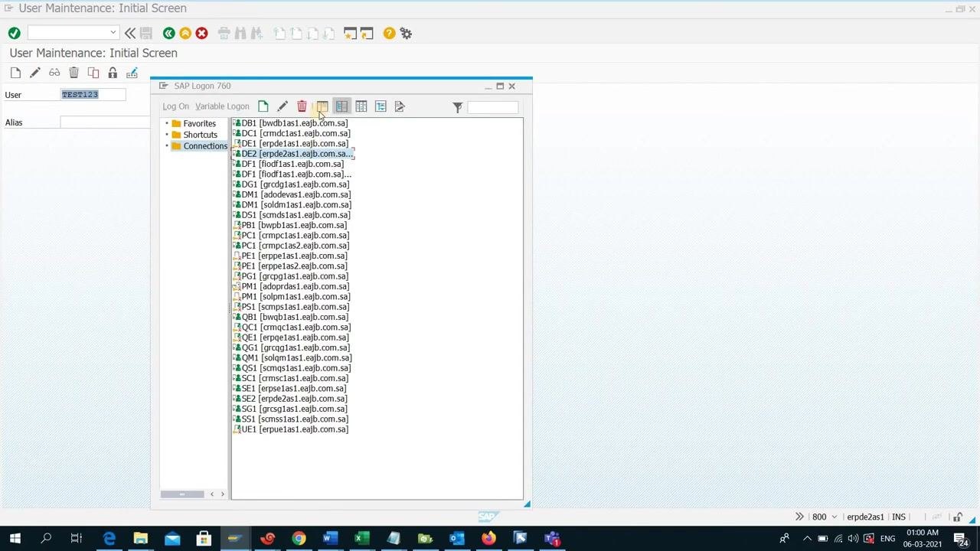Image resolution: width=980 pixels, height=551 pixels.
Task: Open the SAP Logon 760 window menu icon
Action: click(x=163, y=86)
